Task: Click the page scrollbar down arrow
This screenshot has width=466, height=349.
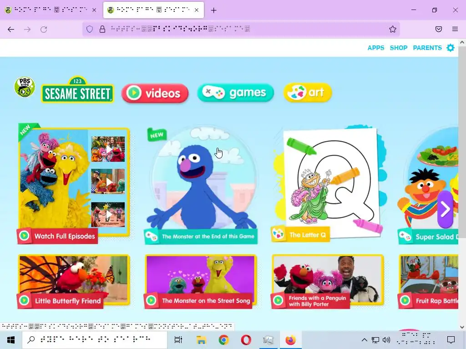Action: tap(462, 327)
